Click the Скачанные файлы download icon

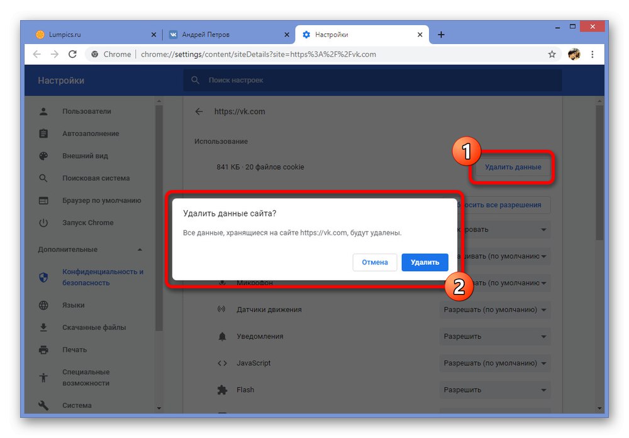point(43,327)
